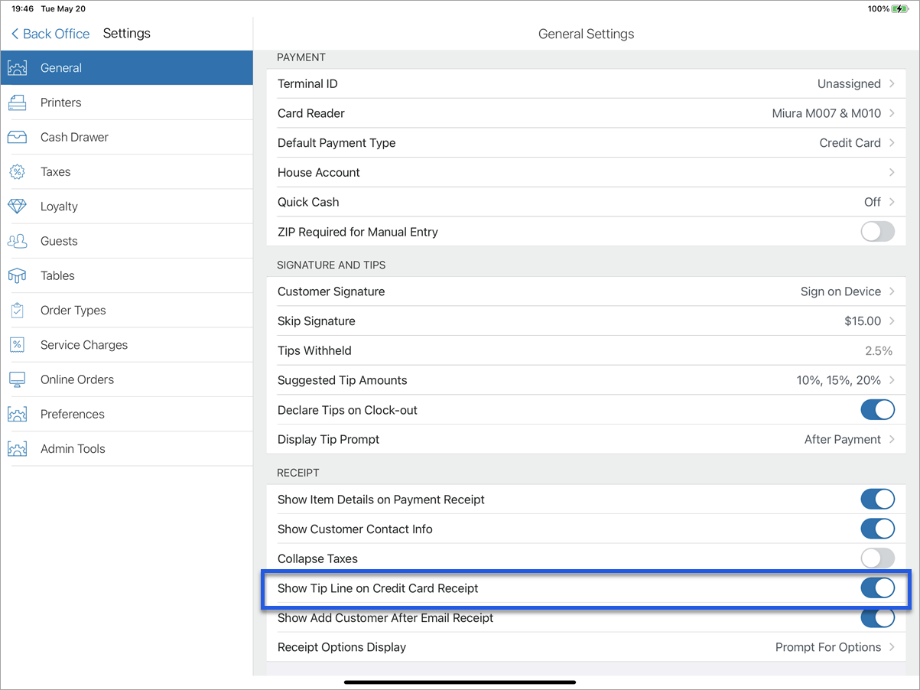Click the Guests people icon
The height and width of the screenshot is (690, 920).
(17, 241)
